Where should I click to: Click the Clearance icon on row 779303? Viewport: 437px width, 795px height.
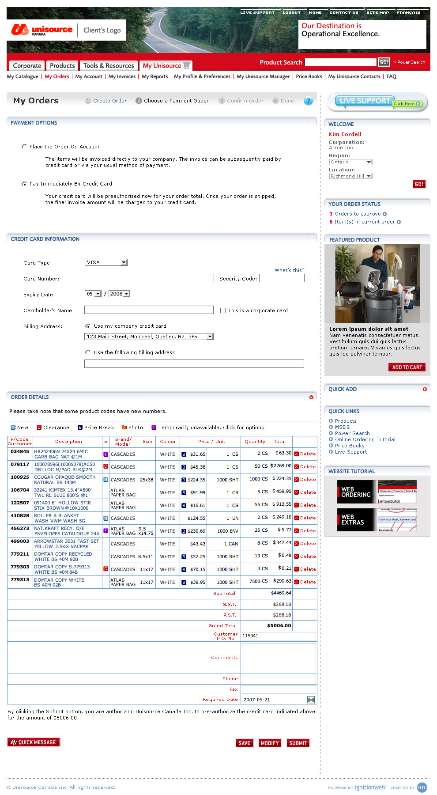(x=105, y=569)
